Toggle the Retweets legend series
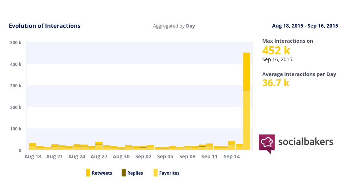347x196 pixels. [x=101, y=173]
